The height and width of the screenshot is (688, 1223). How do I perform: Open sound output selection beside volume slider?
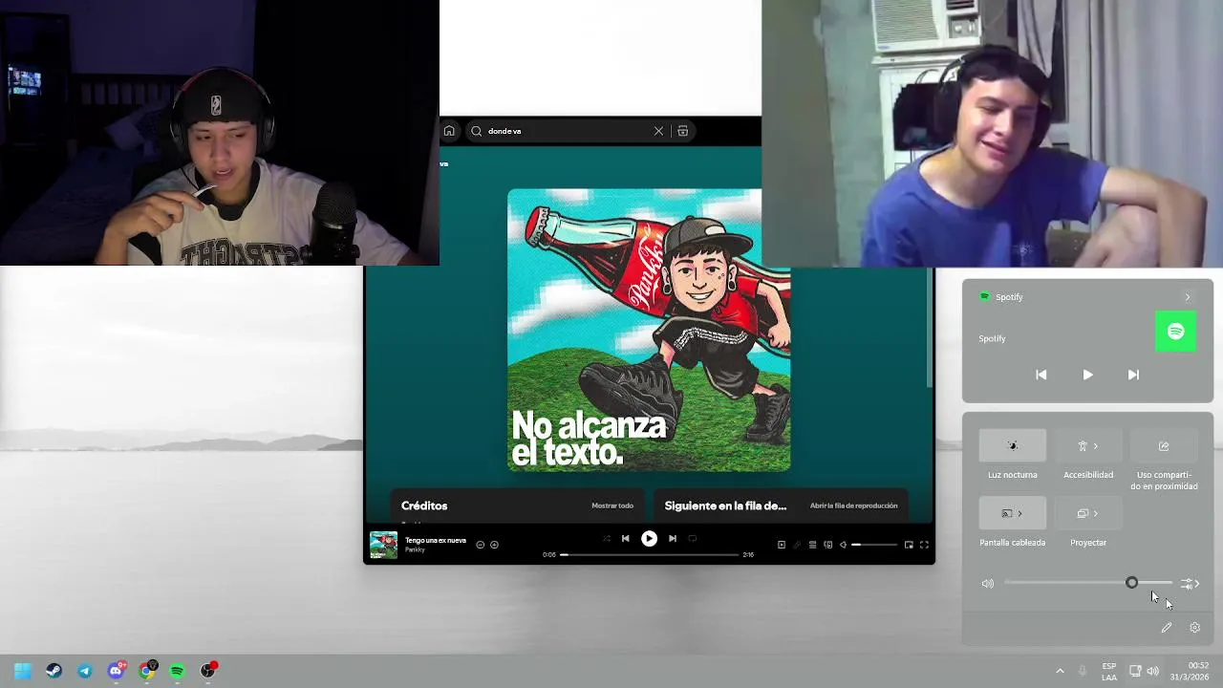(x=1190, y=583)
